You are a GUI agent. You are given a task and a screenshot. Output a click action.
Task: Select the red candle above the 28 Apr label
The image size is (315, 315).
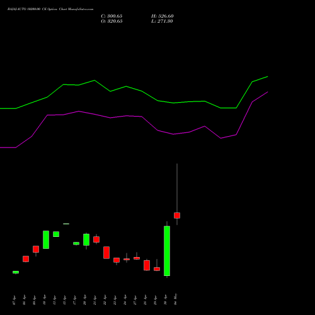pyautogui.click(x=147, y=265)
